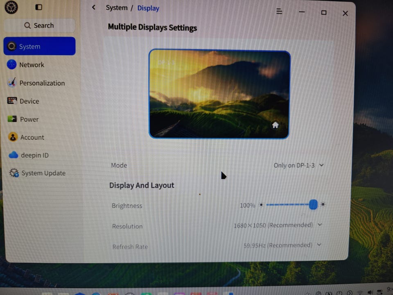Click the Network globe icon
Screen dimensions: 393x295
pyautogui.click(x=11, y=64)
